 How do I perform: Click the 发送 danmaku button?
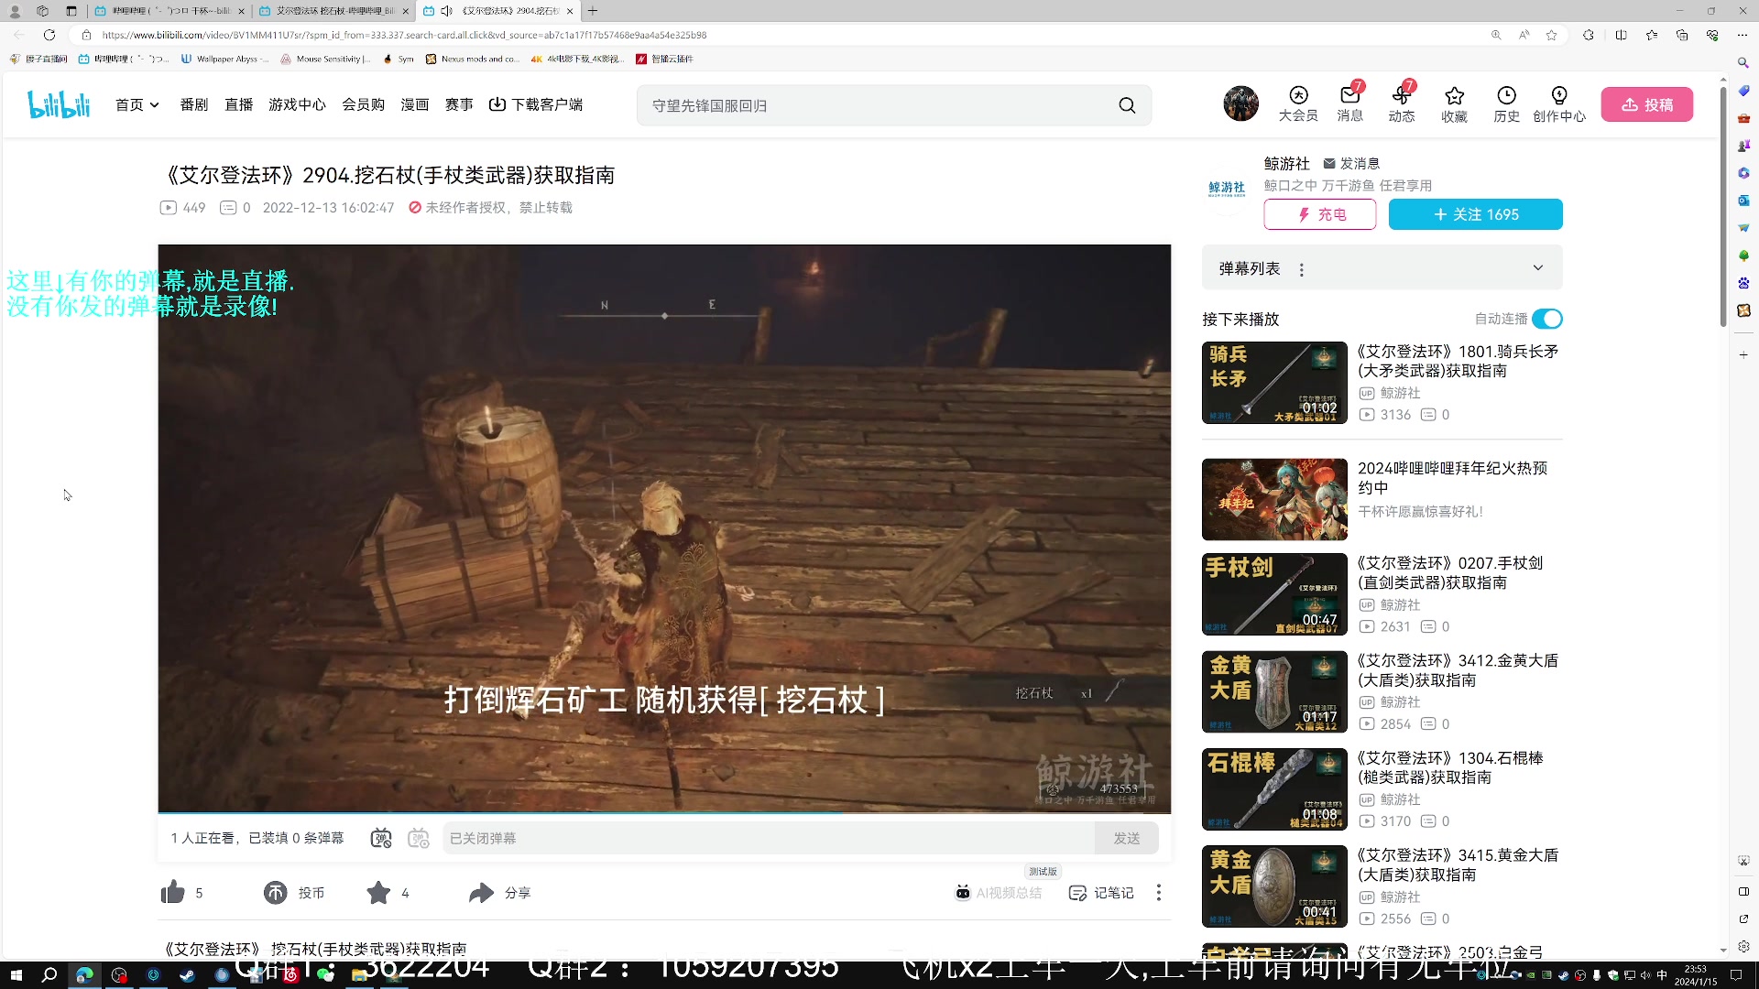[1127, 838]
